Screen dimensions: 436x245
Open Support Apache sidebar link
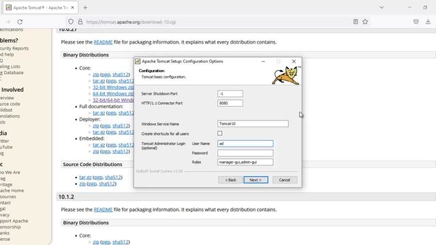(14, 220)
